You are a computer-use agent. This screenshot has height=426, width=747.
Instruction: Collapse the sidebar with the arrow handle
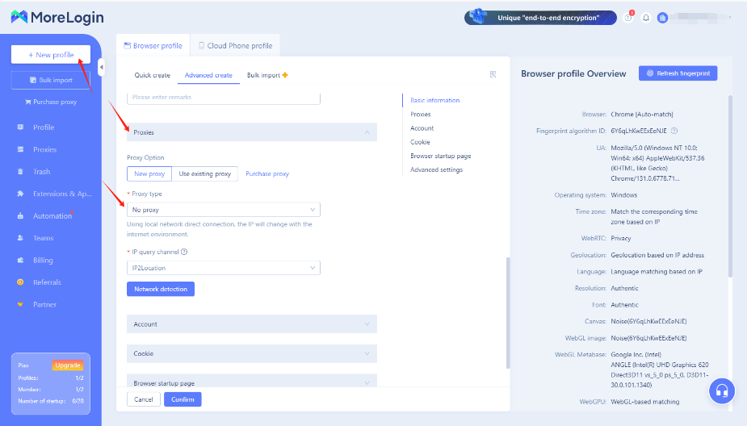(101, 67)
